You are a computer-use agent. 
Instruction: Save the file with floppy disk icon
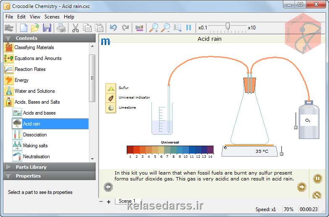pos(47,28)
